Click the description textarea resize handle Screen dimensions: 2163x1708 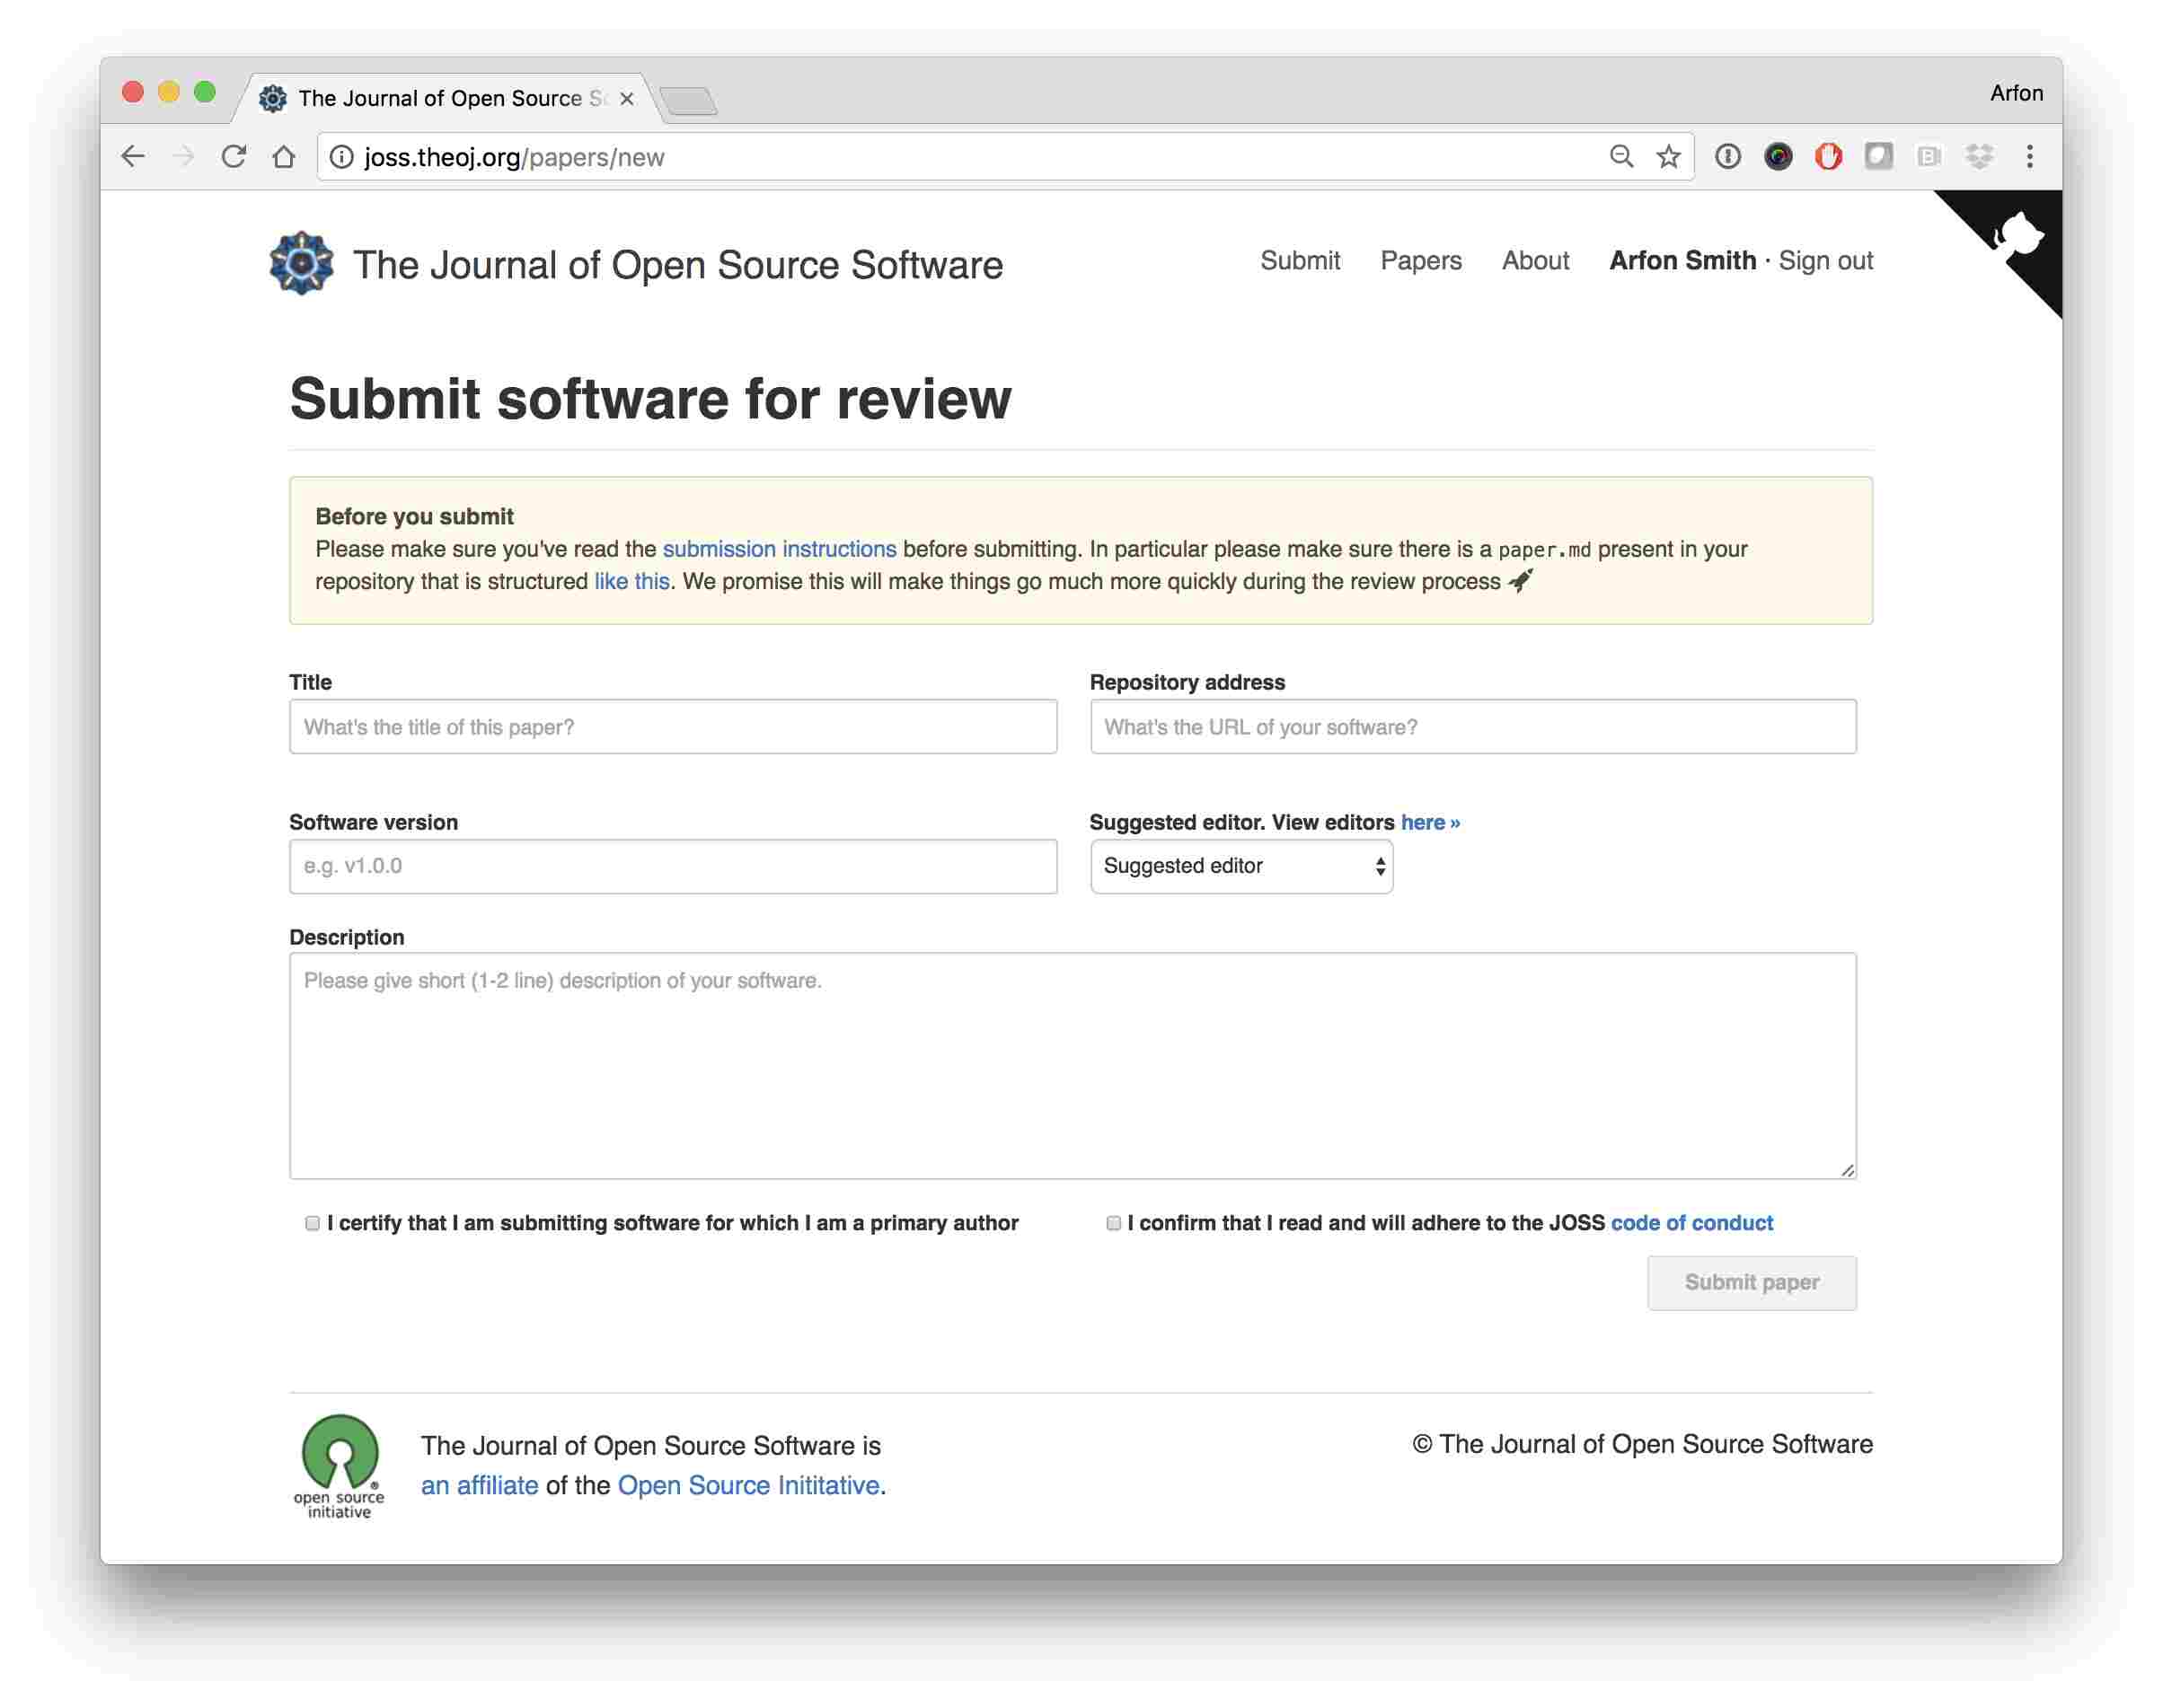(x=1847, y=1169)
